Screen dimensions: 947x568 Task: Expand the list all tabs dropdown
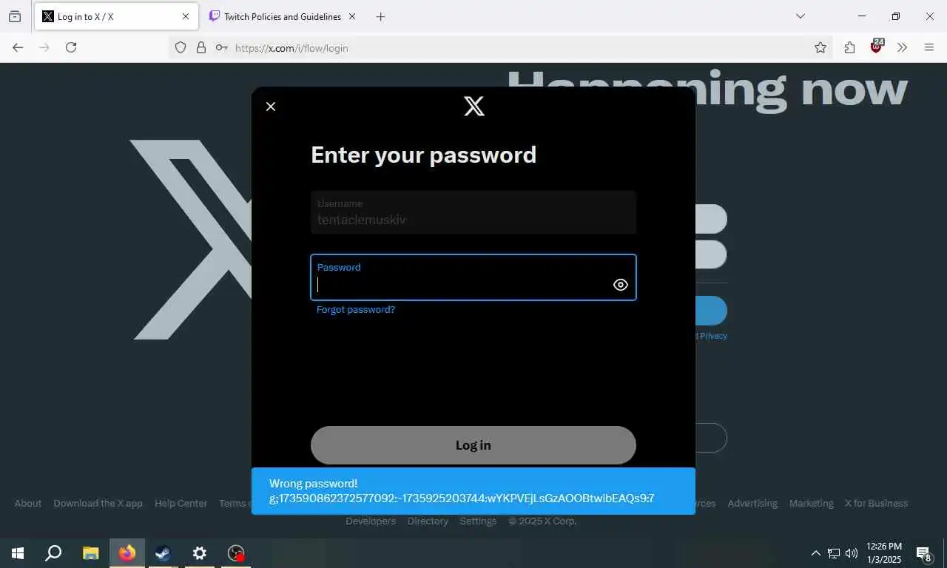tap(800, 16)
